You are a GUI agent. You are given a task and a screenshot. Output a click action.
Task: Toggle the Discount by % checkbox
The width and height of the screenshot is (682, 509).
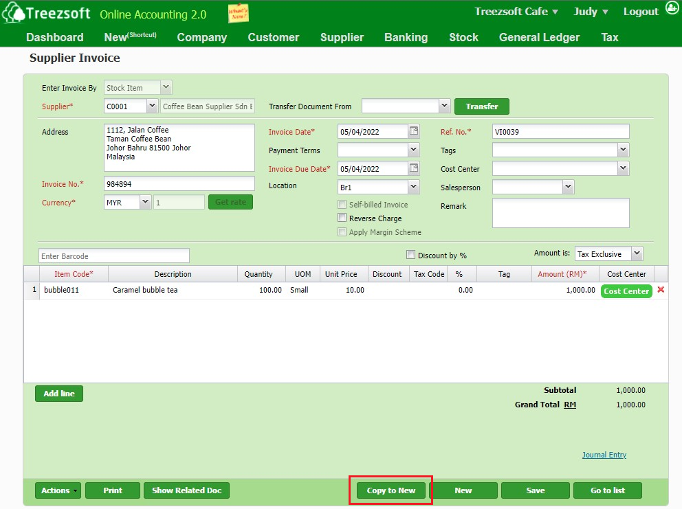(410, 255)
